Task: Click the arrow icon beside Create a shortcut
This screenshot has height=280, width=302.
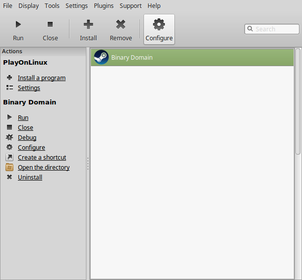Action: tap(9, 157)
